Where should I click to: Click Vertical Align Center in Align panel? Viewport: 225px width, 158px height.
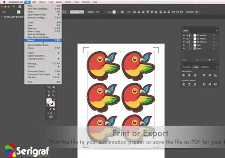tap(210, 75)
